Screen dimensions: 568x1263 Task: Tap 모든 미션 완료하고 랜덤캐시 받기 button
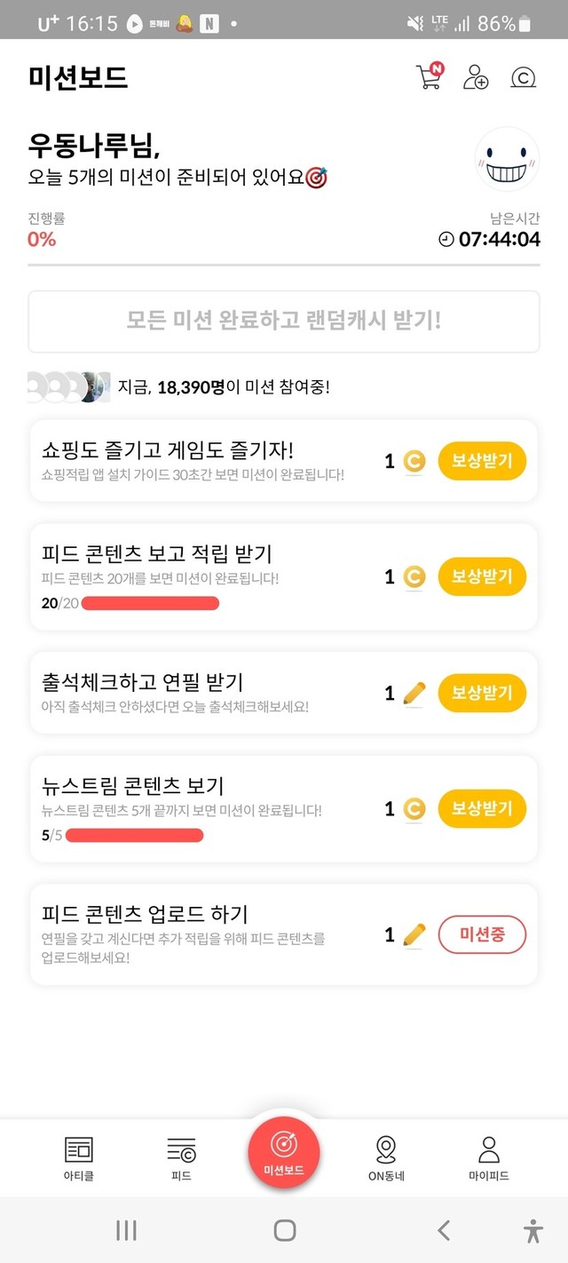point(284,321)
